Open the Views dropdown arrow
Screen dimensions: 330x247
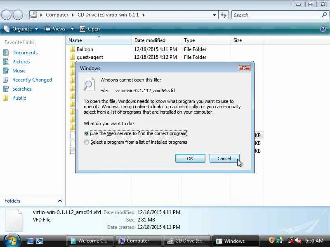coord(72,29)
